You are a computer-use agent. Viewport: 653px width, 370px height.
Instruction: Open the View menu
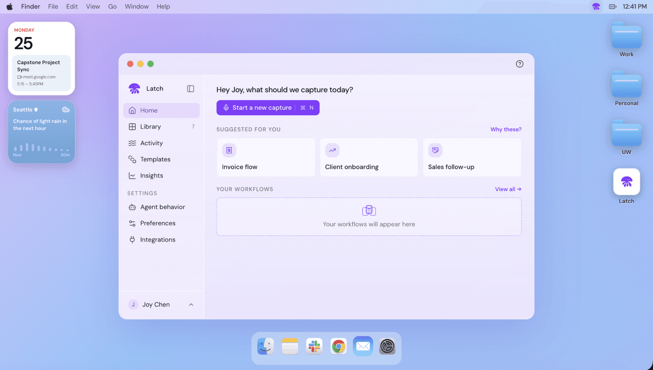[93, 7]
